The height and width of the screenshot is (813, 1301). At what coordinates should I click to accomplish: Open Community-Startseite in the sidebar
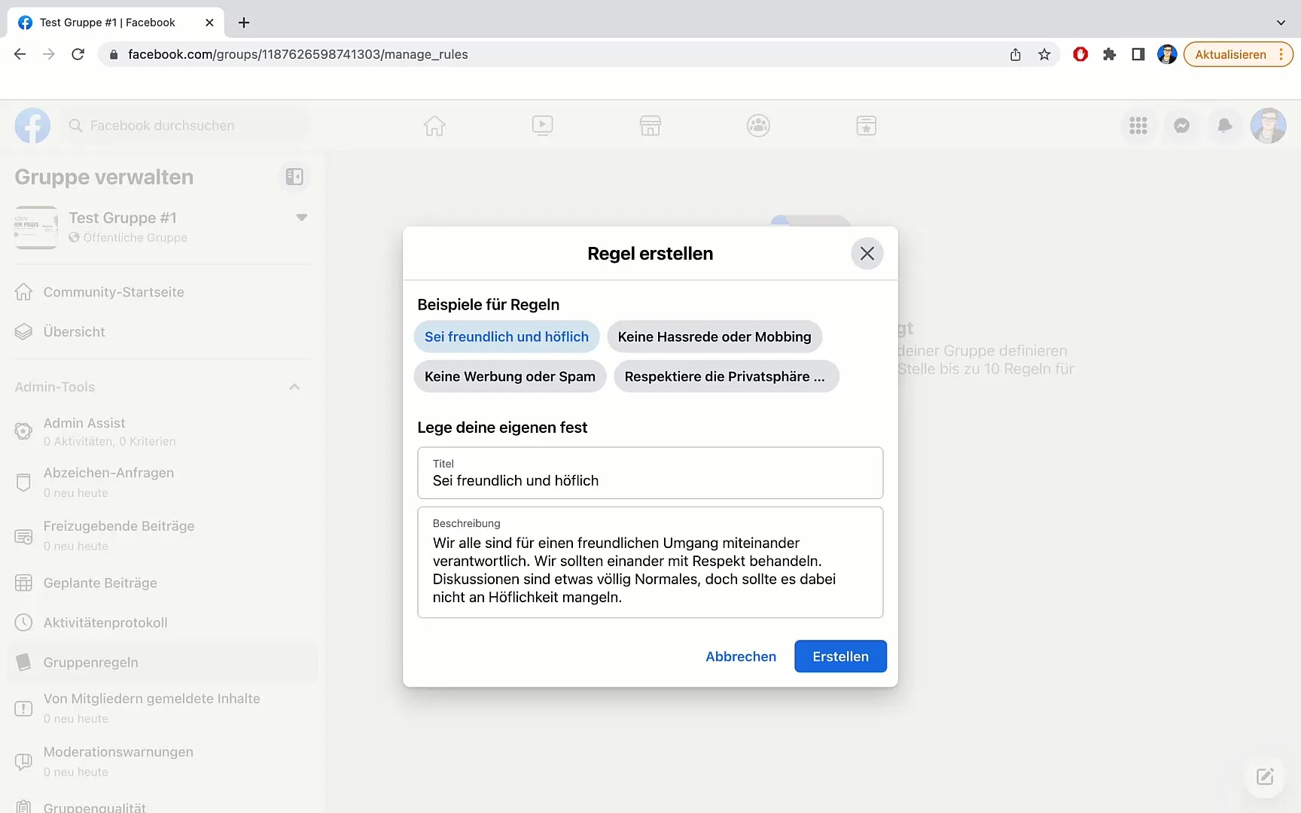(163, 292)
